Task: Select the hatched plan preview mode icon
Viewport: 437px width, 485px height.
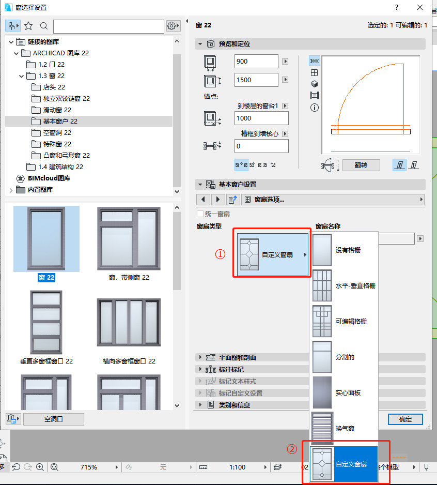Action: click(x=314, y=60)
